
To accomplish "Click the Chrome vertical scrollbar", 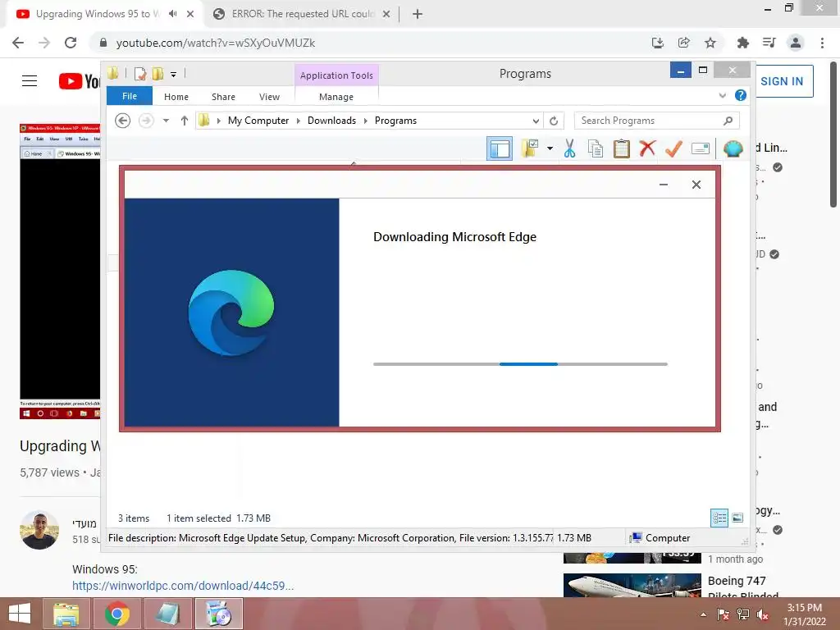I will pos(833,134).
